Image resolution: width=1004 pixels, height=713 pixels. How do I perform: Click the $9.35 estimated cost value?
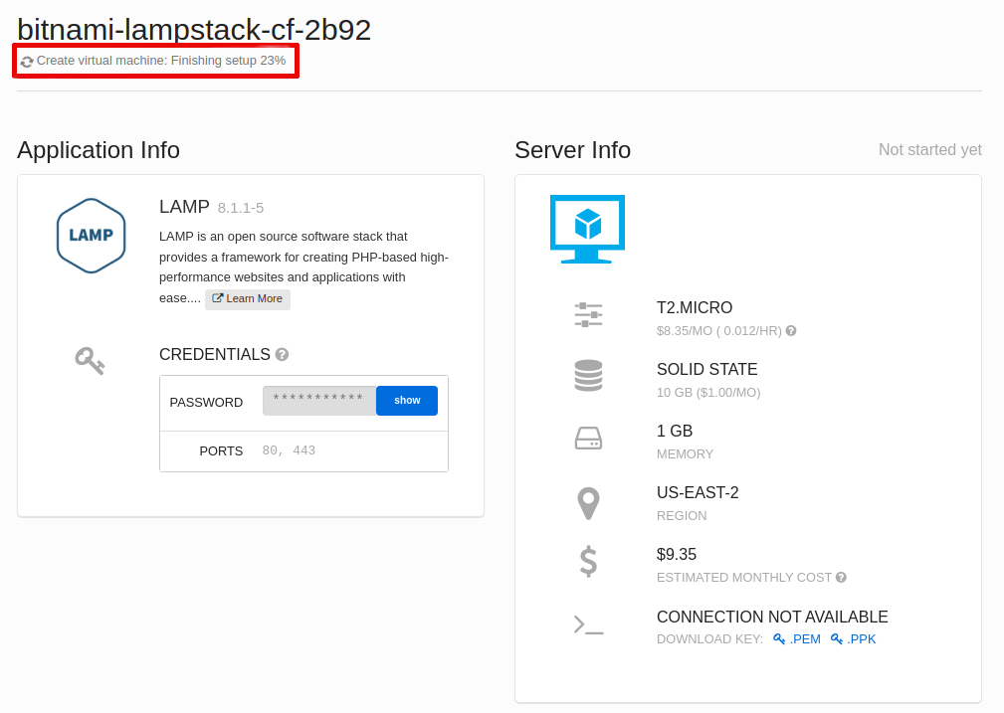[x=677, y=554]
